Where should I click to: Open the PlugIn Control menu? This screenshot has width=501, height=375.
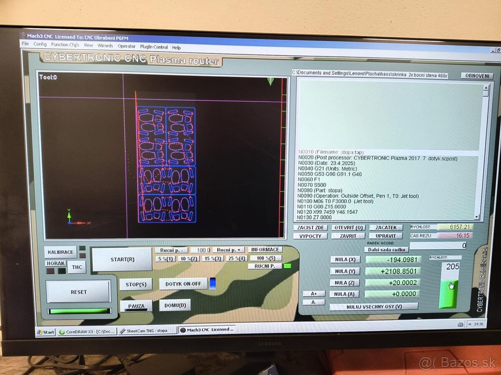[x=154, y=47]
